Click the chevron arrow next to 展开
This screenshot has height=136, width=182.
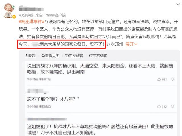[x=136, y=44]
